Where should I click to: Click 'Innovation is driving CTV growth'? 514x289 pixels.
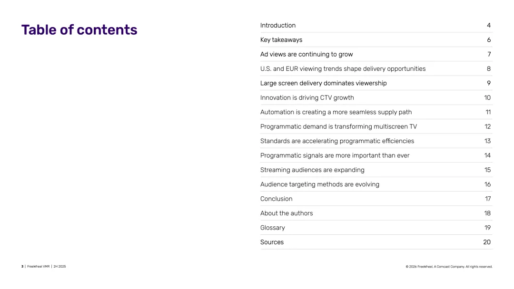[307, 98]
